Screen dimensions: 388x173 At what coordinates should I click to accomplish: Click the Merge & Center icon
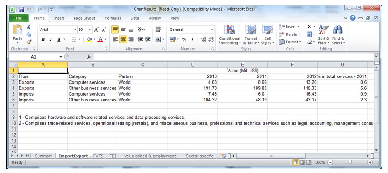pyautogui.click(x=158, y=39)
